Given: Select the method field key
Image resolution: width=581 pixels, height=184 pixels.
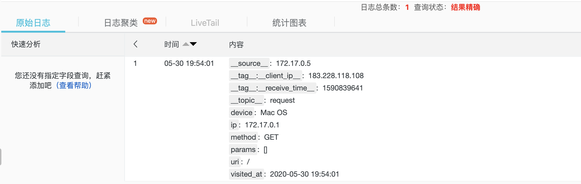Looking at the screenshot, I should click(243, 137).
